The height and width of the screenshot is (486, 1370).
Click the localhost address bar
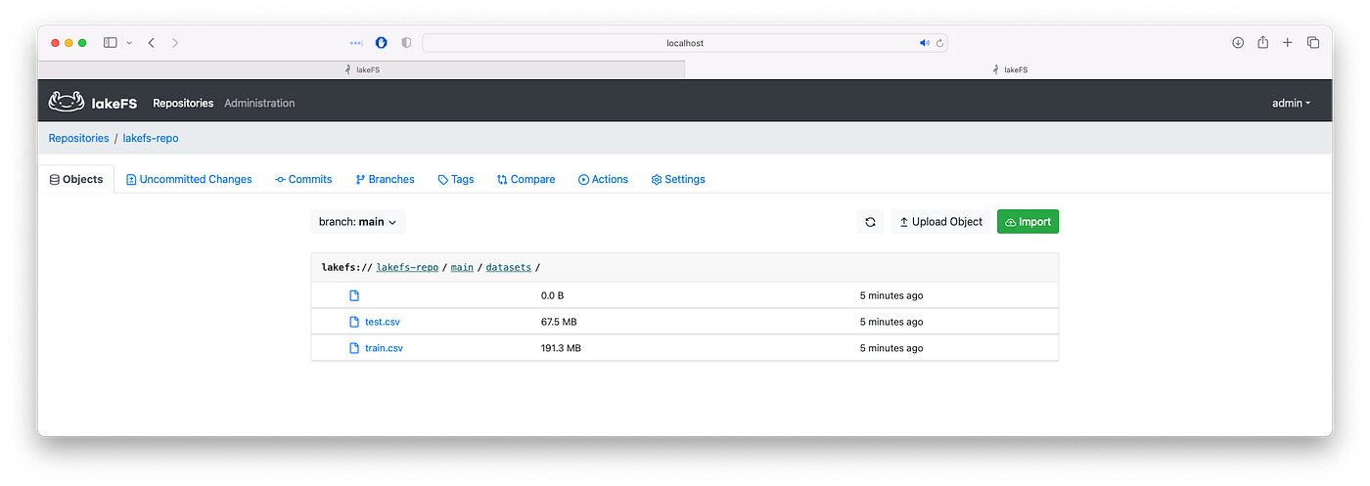point(685,43)
